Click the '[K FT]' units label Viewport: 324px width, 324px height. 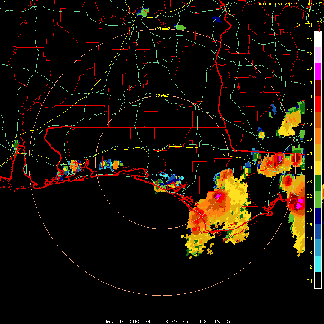point(304,25)
